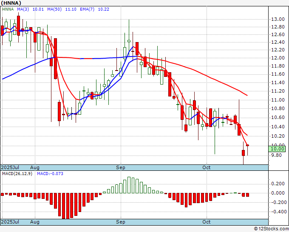Click the MA(50) value 11.10
This screenshot has width=289, height=232.
[x=71, y=9]
